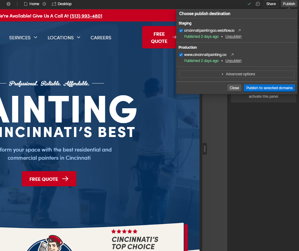Viewport: 299px width, 251px height.
Task: Unpublish the production site
Action: point(233,61)
